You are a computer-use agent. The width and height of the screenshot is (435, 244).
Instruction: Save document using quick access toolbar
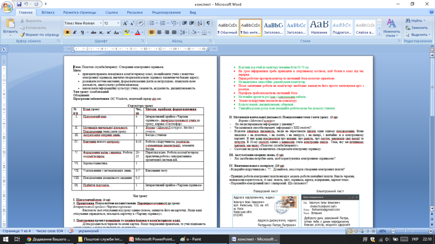tap(19, 4)
